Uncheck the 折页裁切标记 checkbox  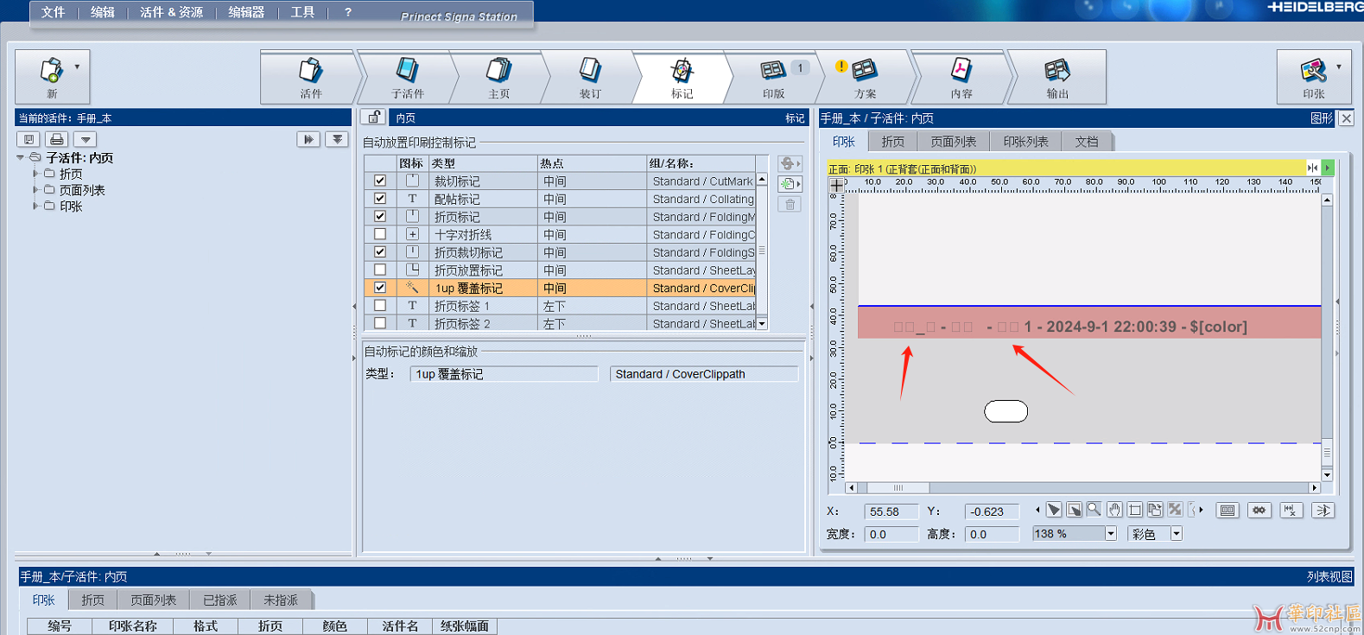[380, 251]
